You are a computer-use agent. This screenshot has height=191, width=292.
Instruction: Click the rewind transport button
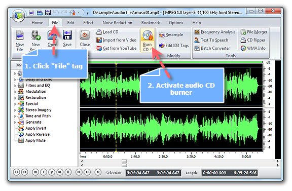click(24, 172)
